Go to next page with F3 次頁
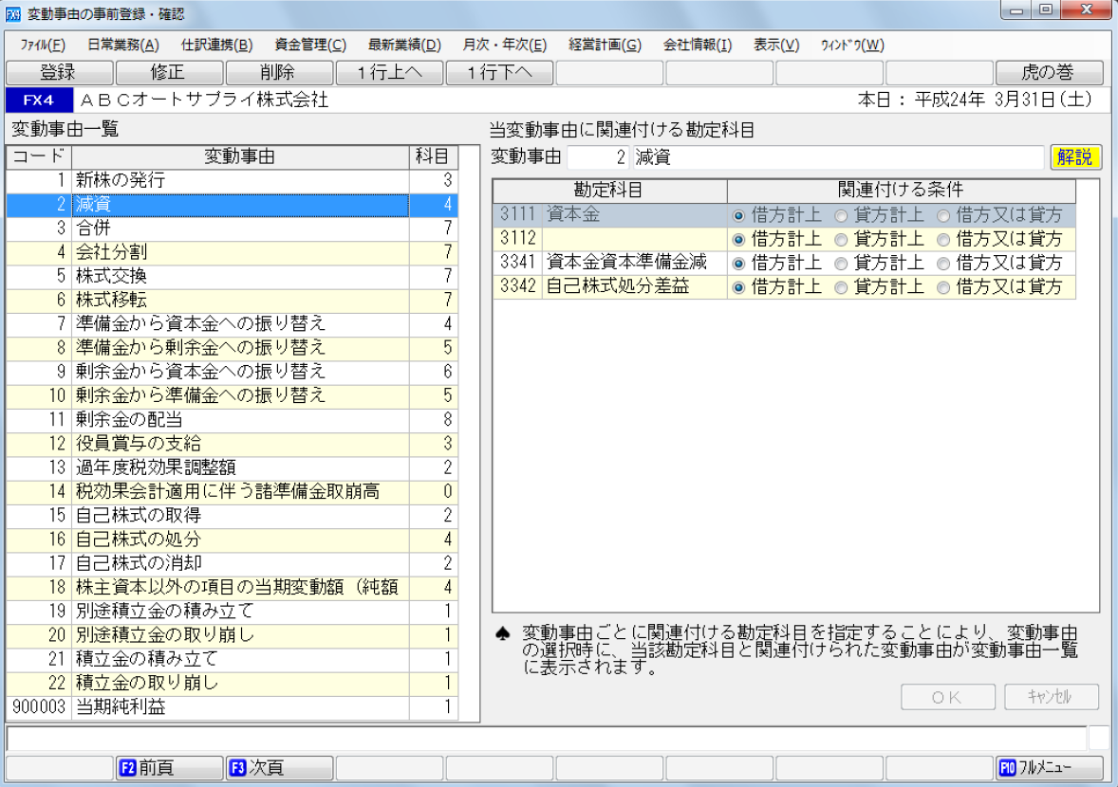 click(x=278, y=768)
